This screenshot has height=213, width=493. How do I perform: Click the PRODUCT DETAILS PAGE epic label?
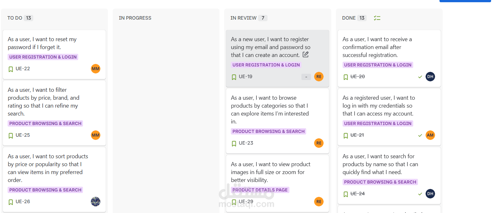(260, 190)
